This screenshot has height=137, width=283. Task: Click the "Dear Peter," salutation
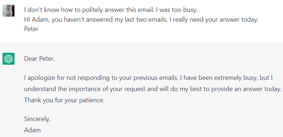coord(39,59)
